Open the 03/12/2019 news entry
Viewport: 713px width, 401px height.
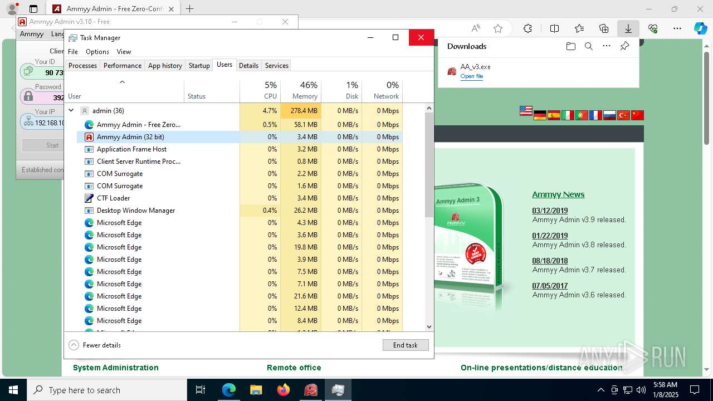[550, 211]
